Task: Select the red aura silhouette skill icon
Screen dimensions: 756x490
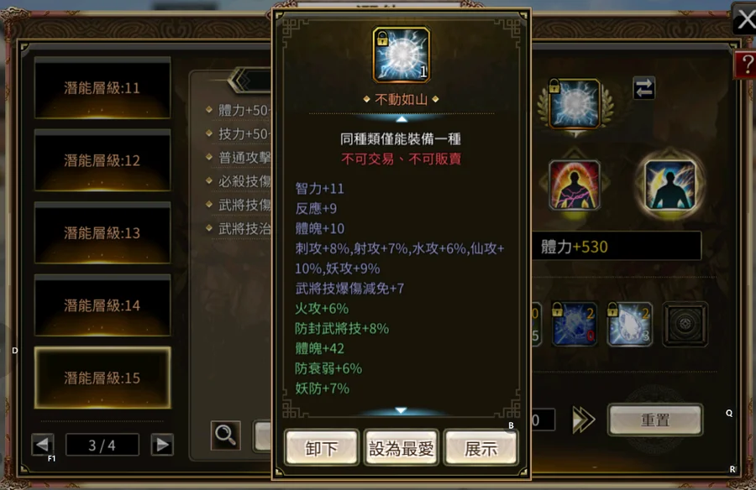Action: tap(575, 185)
